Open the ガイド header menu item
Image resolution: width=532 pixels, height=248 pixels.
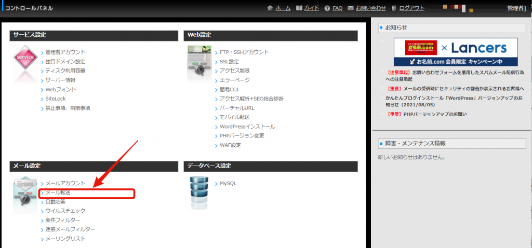click(x=312, y=8)
